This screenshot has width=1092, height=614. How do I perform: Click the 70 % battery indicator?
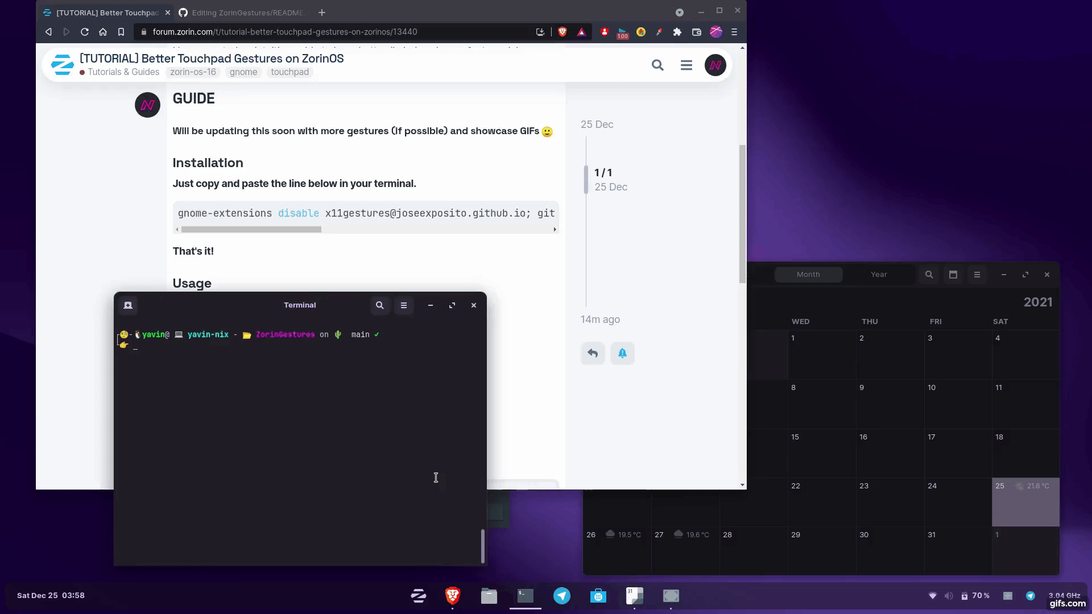pos(975,596)
